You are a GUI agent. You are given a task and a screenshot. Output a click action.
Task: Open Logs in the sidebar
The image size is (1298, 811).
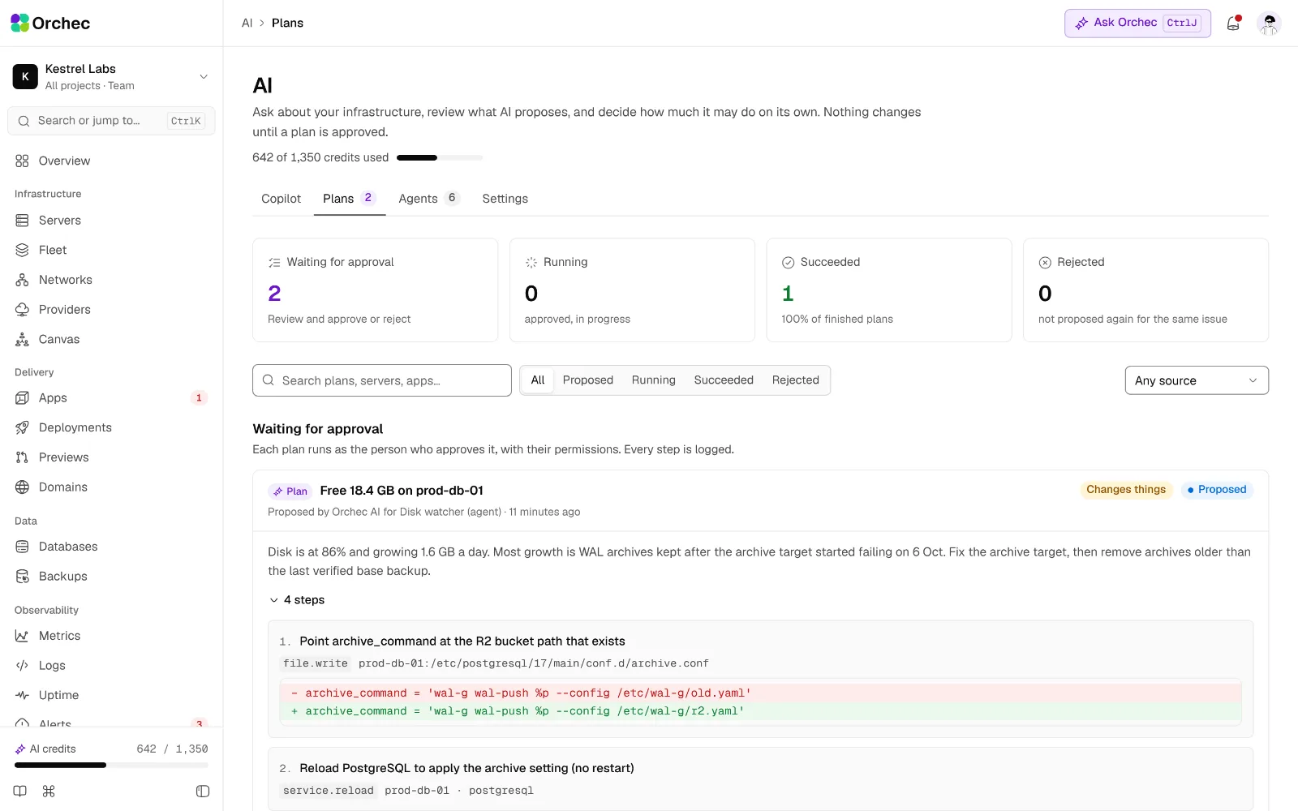tap(111, 665)
